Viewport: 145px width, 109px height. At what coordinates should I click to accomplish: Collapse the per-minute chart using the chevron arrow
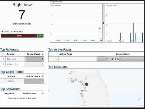(104, 23)
